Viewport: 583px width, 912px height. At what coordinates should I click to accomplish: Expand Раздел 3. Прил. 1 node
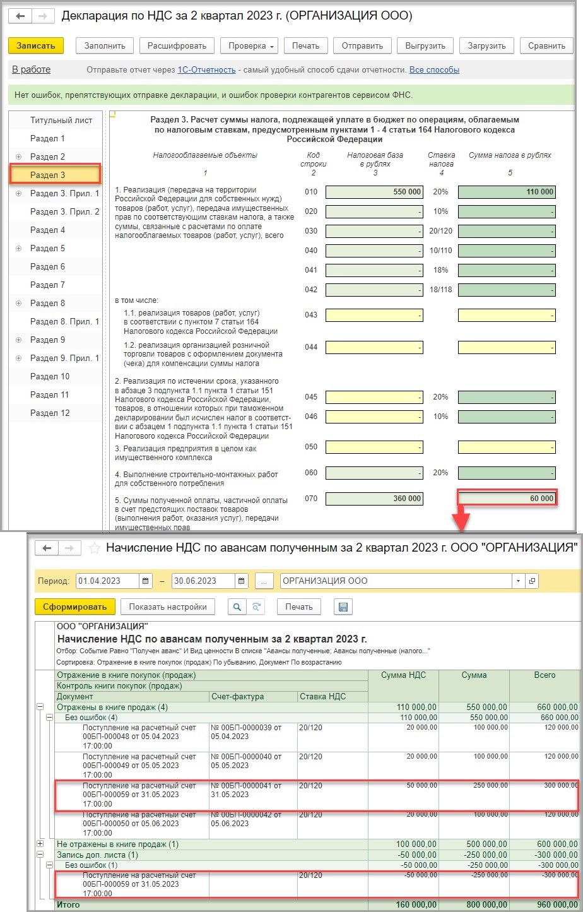pyautogui.click(x=18, y=193)
